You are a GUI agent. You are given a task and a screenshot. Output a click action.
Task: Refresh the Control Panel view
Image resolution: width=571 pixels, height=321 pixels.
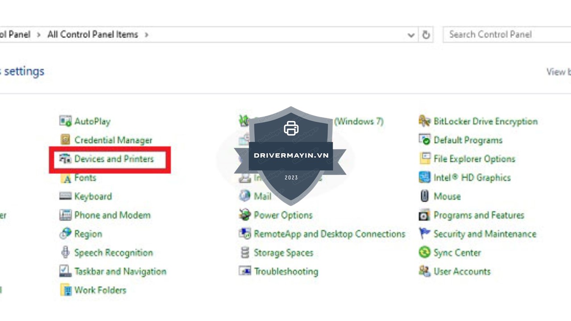426,35
